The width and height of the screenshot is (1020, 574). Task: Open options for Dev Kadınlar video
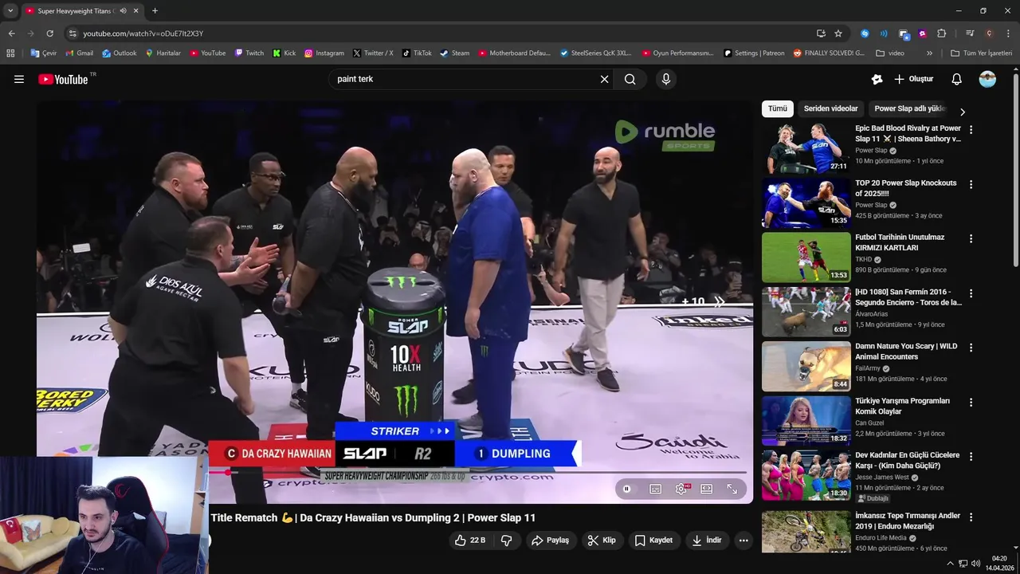[971, 456]
